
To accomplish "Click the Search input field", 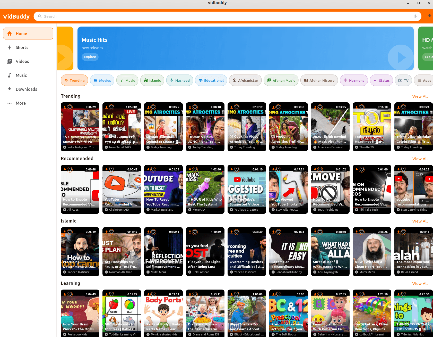I will tap(227, 16).
